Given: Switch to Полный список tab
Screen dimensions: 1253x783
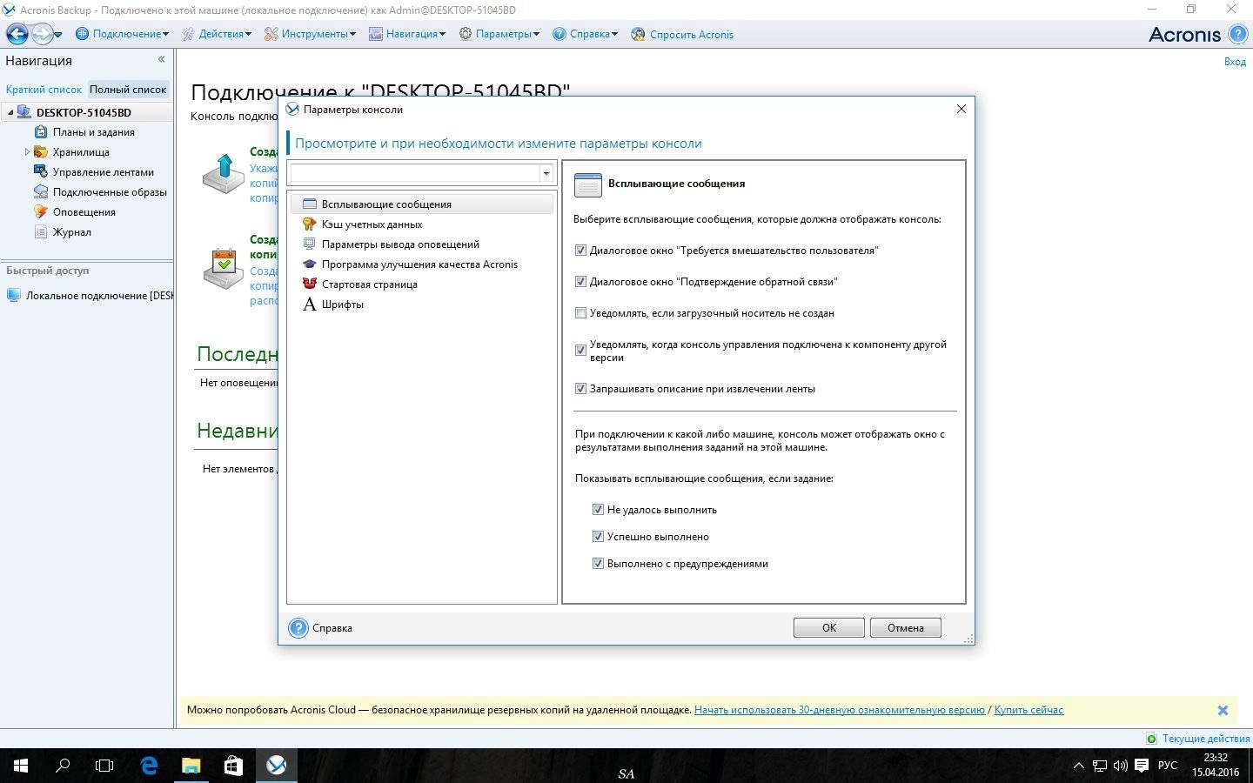Looking at the screenshot, I should click(128, 90).
